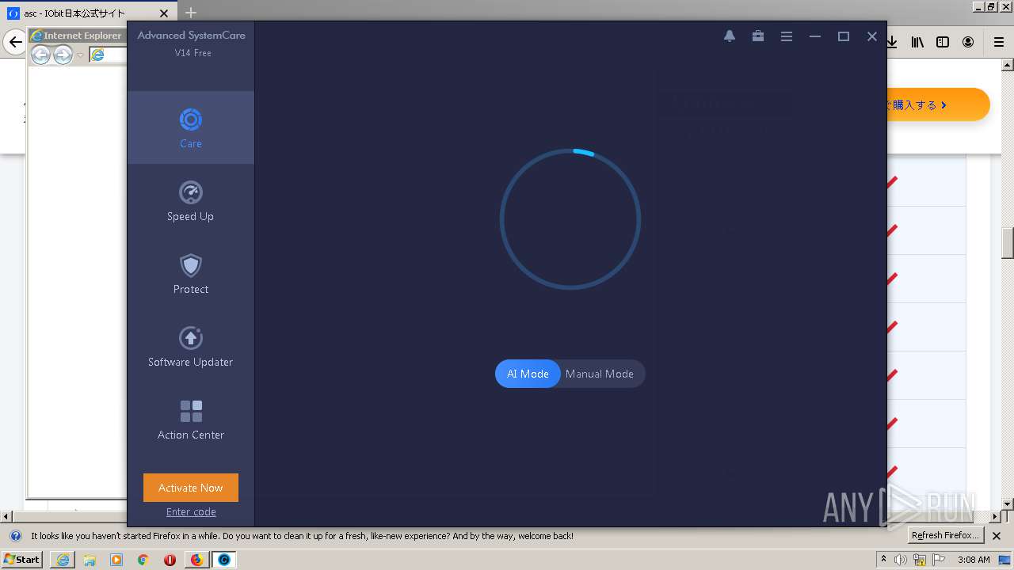Open notifications bell in Advanced SystemCare
This screenshot has width=1014, height=570.
click(x=730, y=36)
